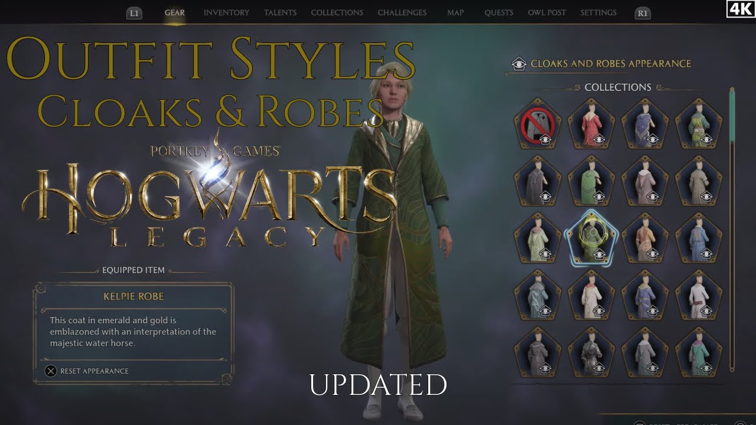The height and width of the screenshot is (425, 756).
Task: Click the 4K badge in the corner
Action: (741, 8)
